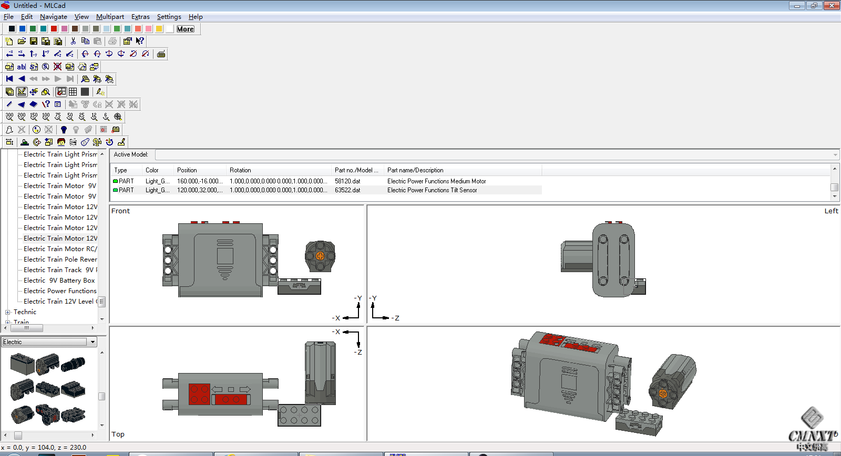The width and height of the screenshot is (841, 456).
Task: Switch to the coarse grid
Action: [73, 91]
